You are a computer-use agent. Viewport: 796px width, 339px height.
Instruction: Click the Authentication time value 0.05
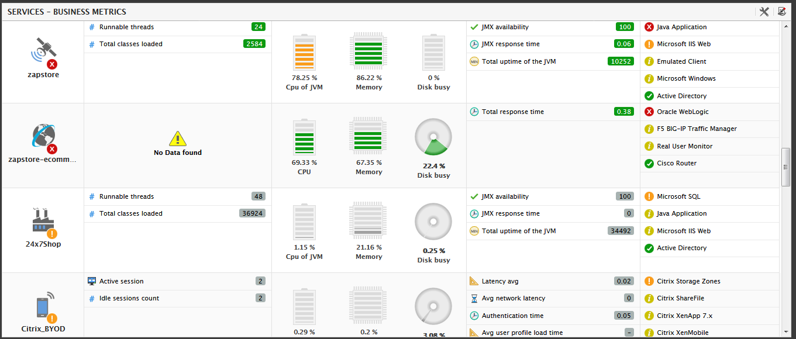click(x=624, y=316)
